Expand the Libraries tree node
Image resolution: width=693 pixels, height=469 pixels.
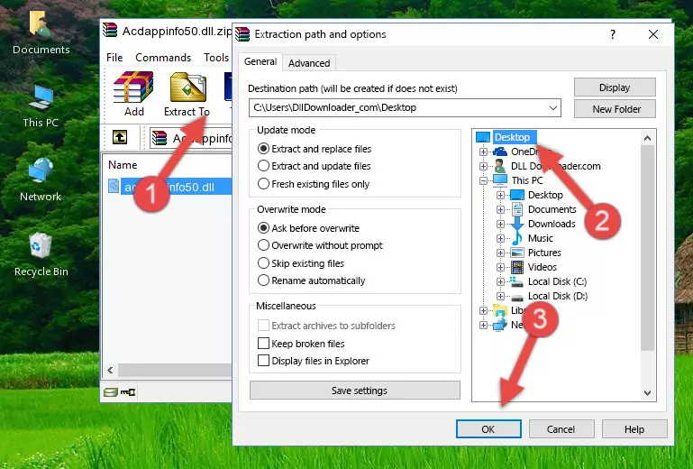483,310
